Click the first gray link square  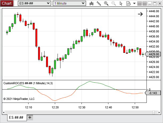(x=139, y=3)
